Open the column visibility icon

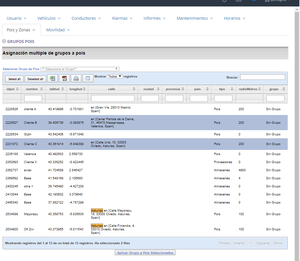point(88,78)
